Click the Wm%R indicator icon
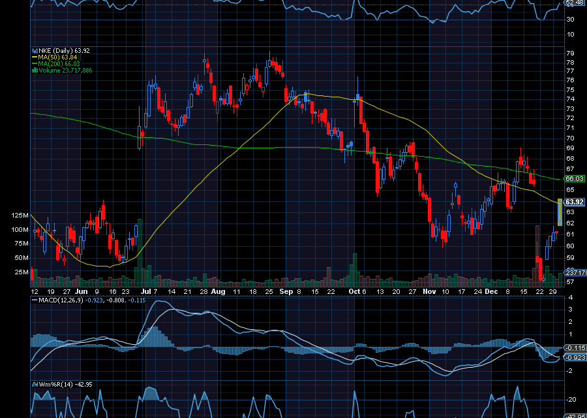Image resolution: width=587 pixels, height=418 pixels. 35,383
